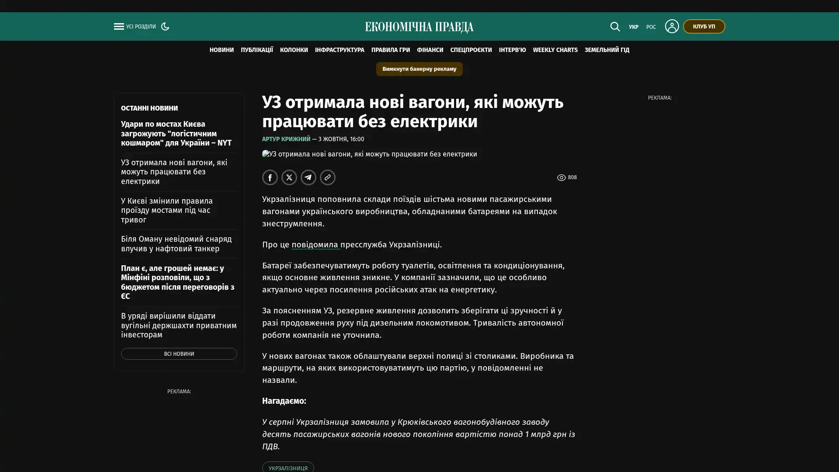
Task: Share the article via Telegram
Action: [309, 177]
